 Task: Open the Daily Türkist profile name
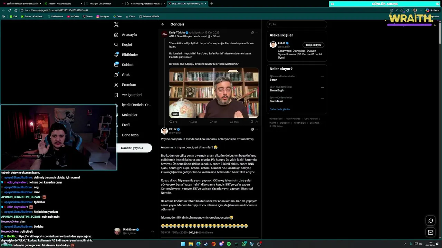(177, 32)
